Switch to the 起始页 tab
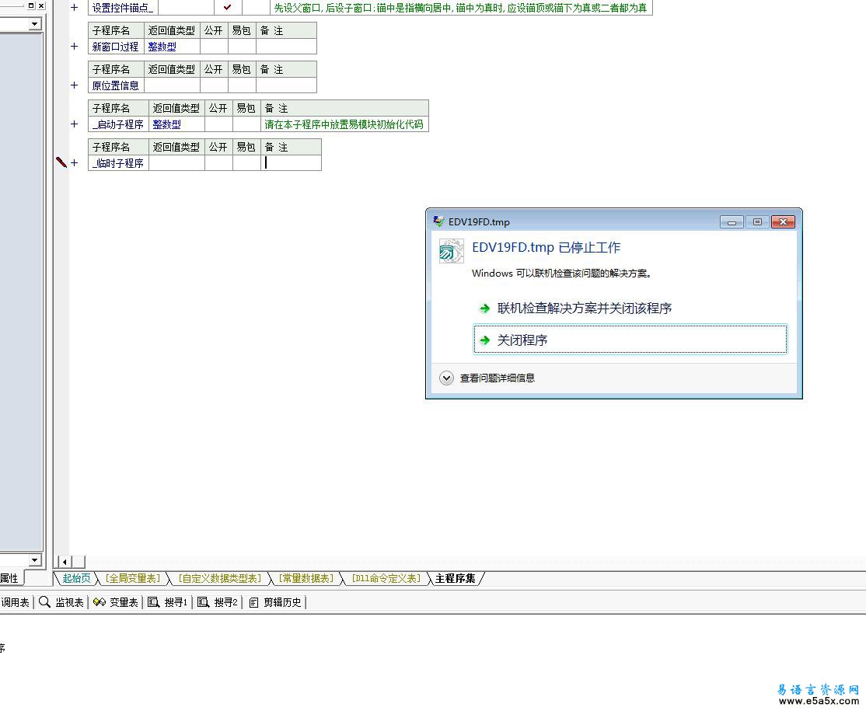Screen dimensions: 866x711 pyautogui.click(x=75, y=578)
